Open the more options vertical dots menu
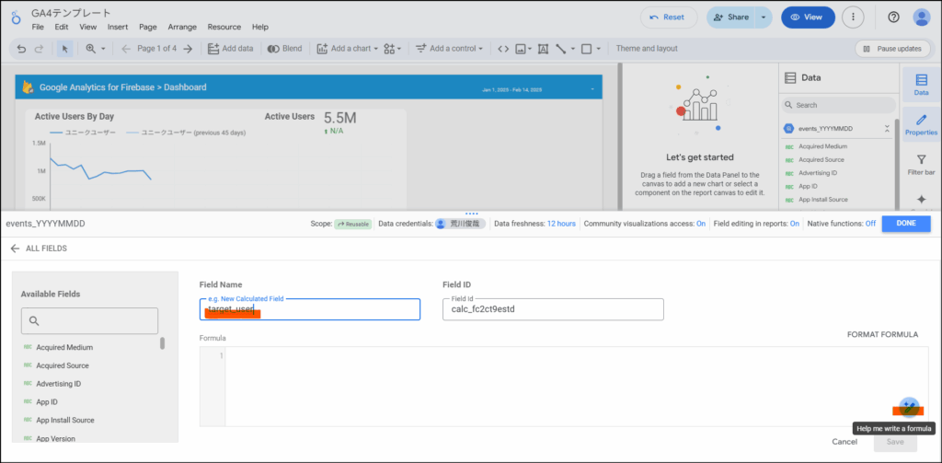 (853, 17)
